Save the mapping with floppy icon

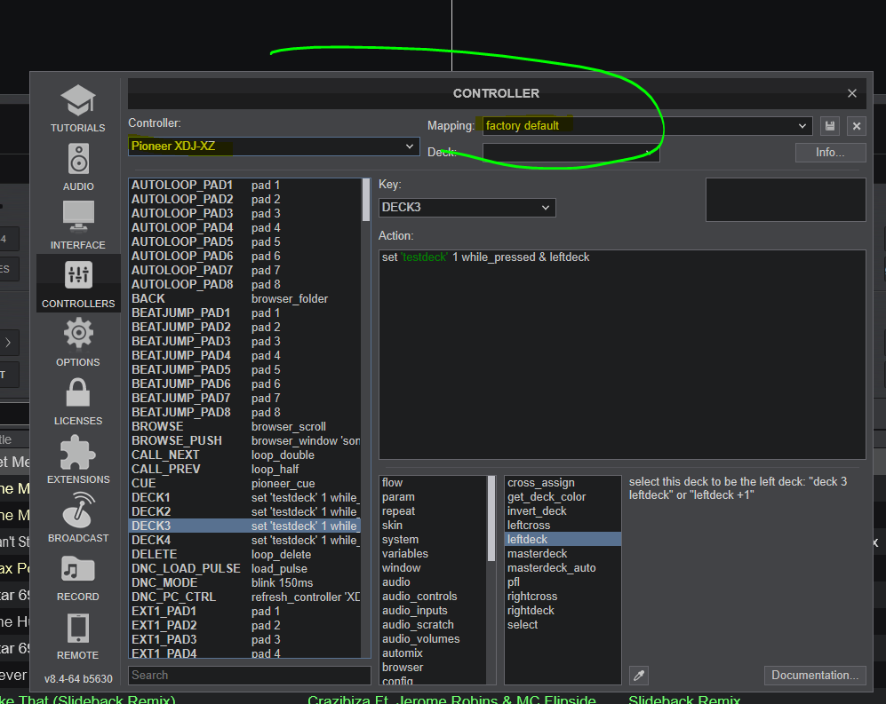[829, 126]
